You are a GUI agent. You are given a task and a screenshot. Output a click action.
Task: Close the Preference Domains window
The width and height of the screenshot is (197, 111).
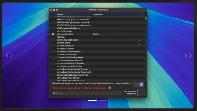51,10
